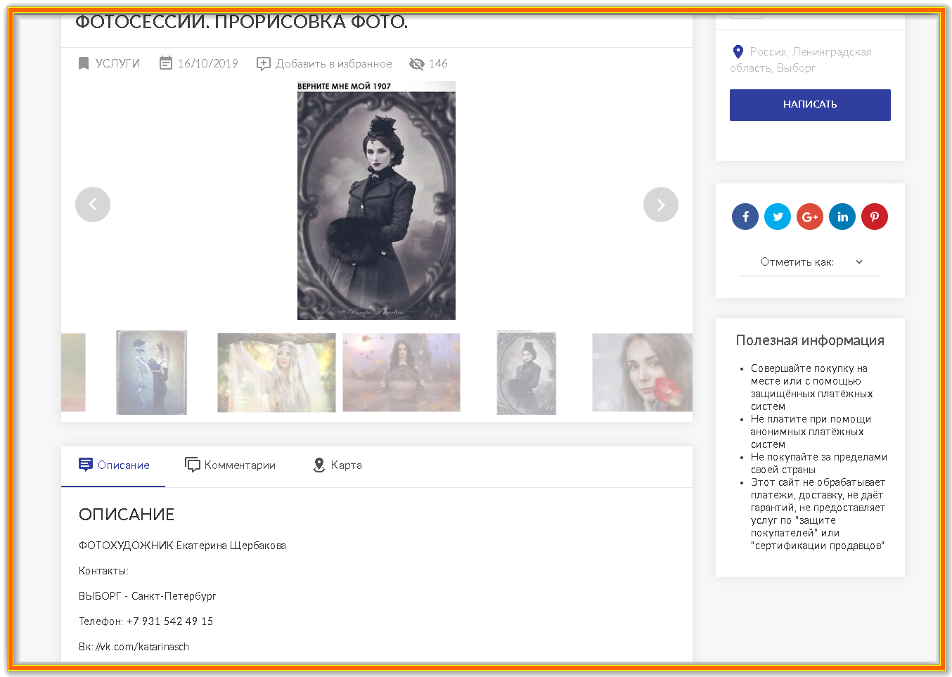Viewport: 952px width, 677px height.
Task: Click the listing title ФОТОСЕССИИ. ПРОРИСОВКА ФОТО.
Action: click(241, 22)
